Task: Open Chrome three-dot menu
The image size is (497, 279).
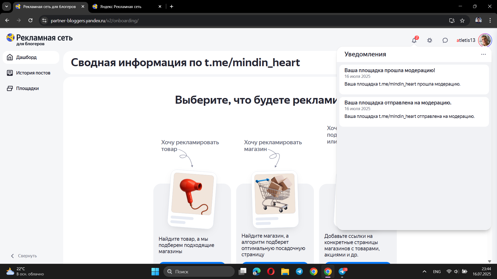Action: [490, 20]
